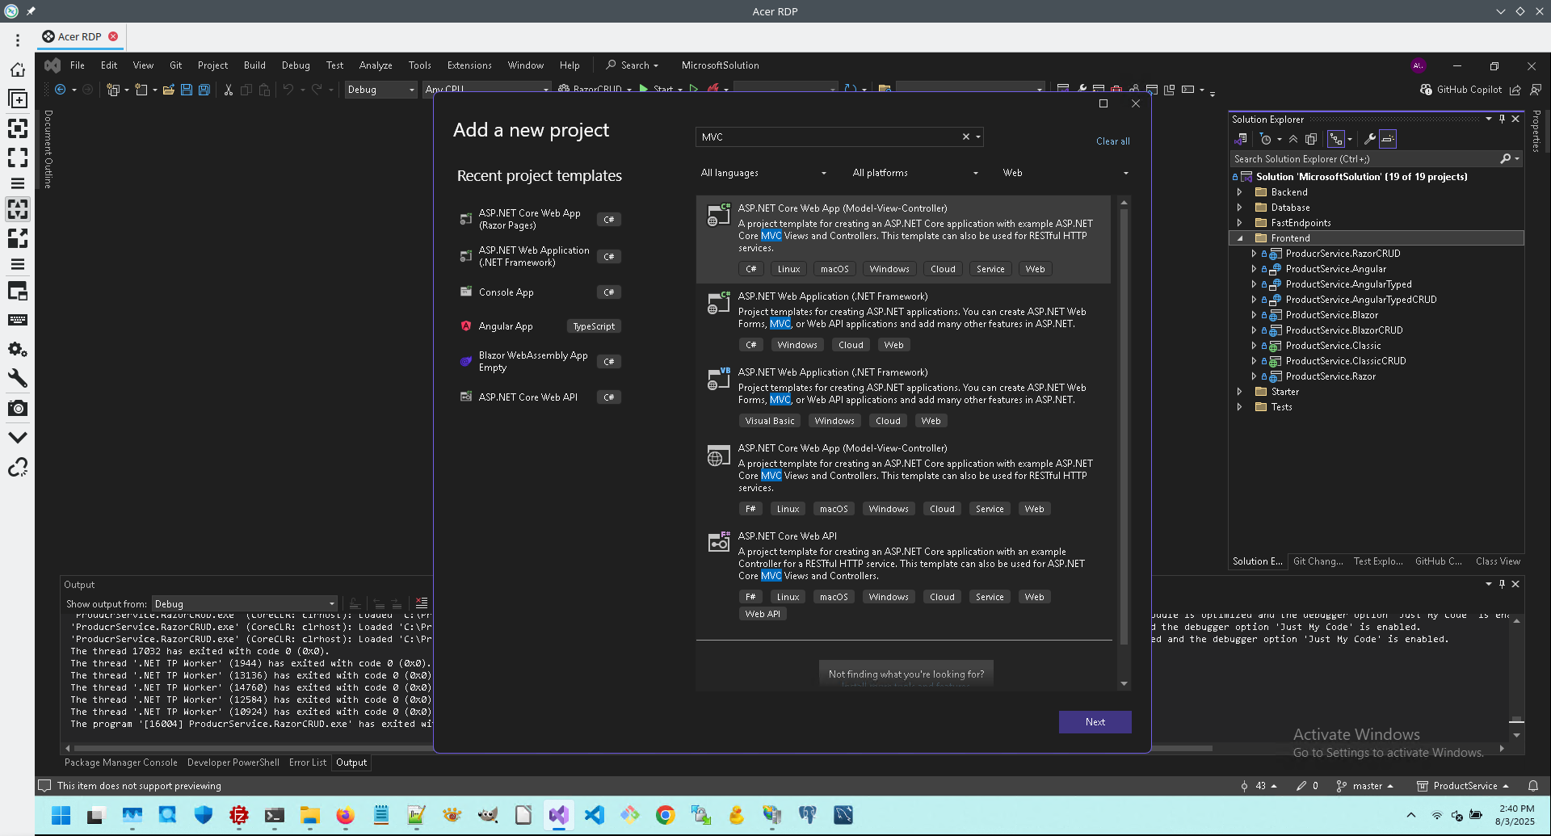Select ProductService.Angular project in Solution Explorer
1551x836 pixels.
(1335, 269)
